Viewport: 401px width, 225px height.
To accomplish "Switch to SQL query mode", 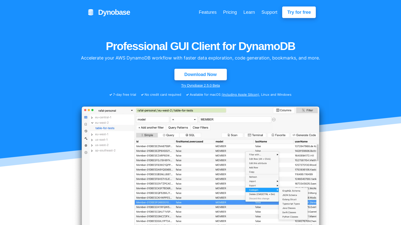I will point(190,135).
